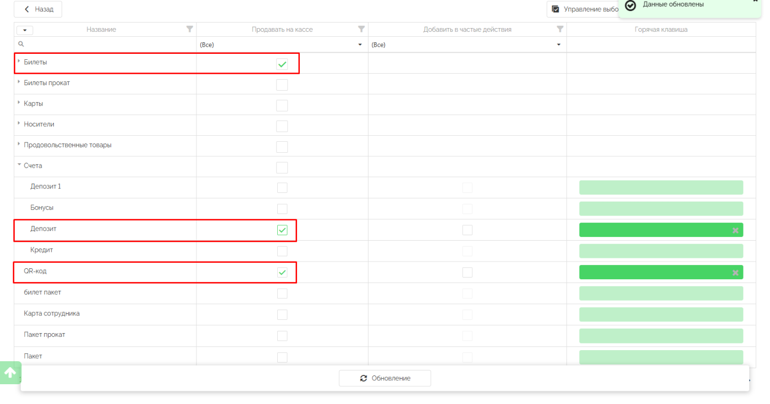Click the filter icon in Продавать на кассе column
This screenshot has height=404, width=770.
tap(361, 29)
